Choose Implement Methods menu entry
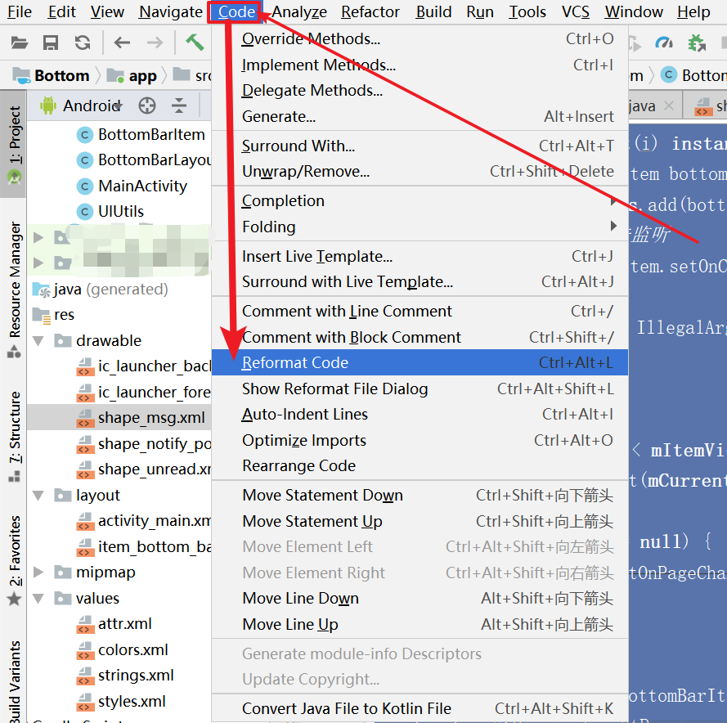Screen dimensions: 727x723 420,65
